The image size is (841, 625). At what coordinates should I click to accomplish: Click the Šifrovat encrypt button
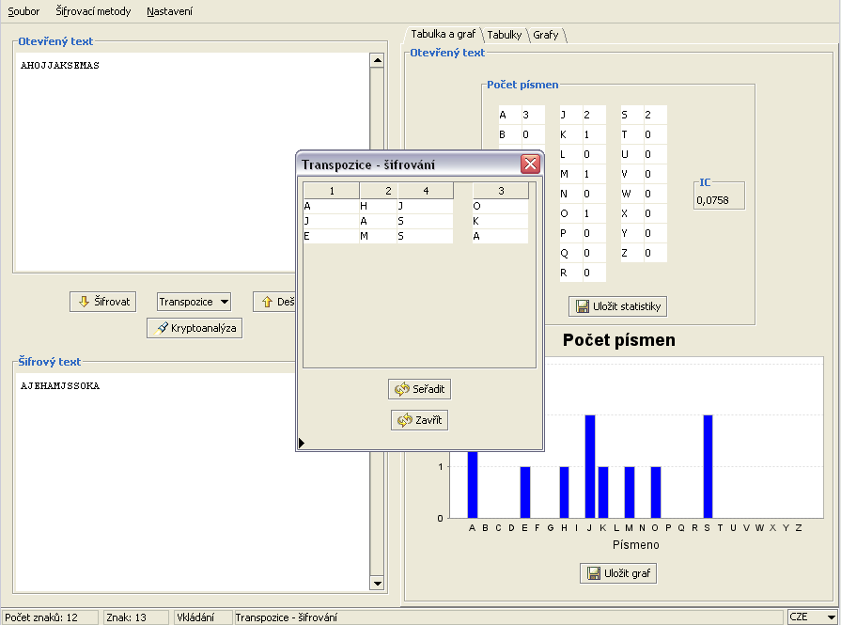103,302
